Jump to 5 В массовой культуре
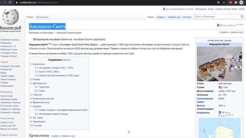The height and width of the screenshot is (138, 246). click(x=43, y=99)
